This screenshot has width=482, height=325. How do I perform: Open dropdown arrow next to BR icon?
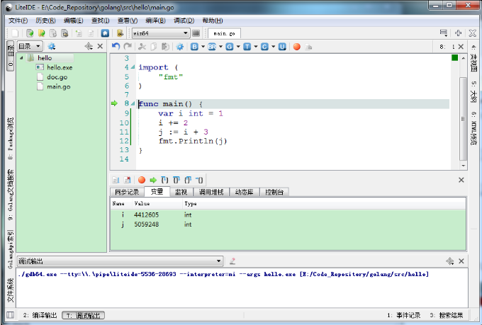(x=220, y=47)
